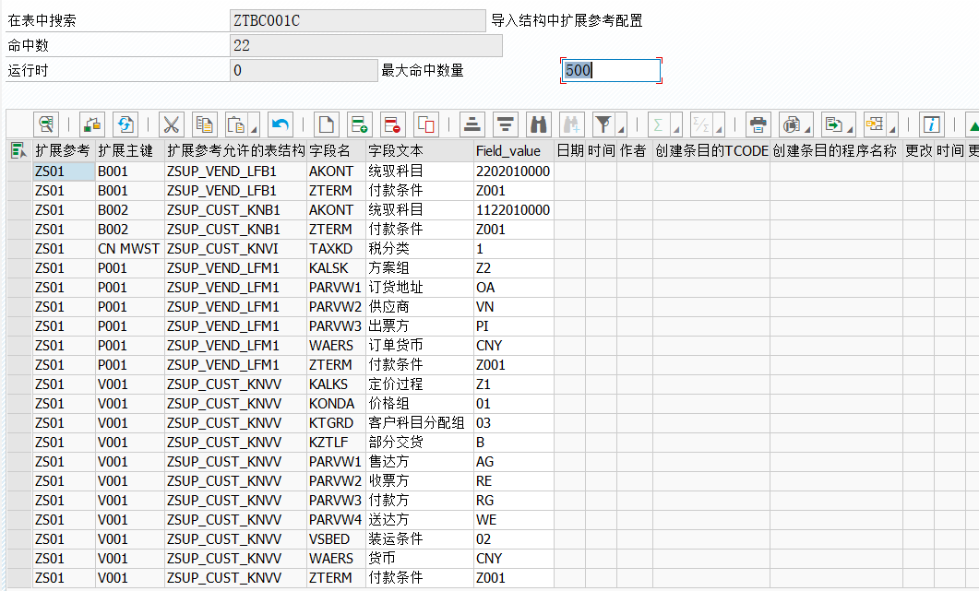Sort descending with the toolbar icon
This screenshot has width=979, height=591.
pos(506,124)
